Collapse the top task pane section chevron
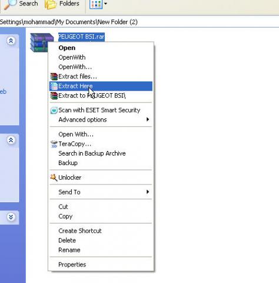The width and height of the screenshot is (279, 283). click(11, 41)
